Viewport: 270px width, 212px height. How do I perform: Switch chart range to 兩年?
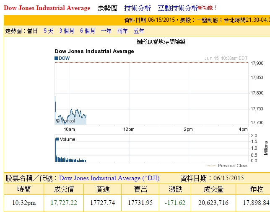(x=122, y=31)
